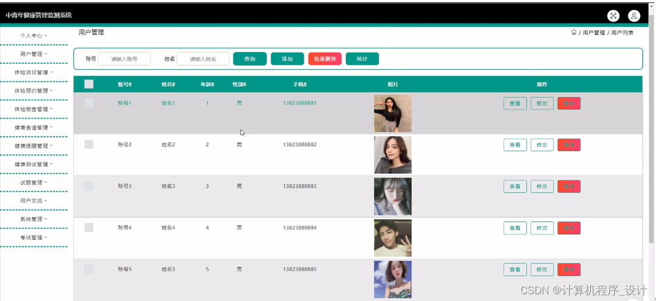Sort the table by the 年龄 column arrows

[213, 85]
